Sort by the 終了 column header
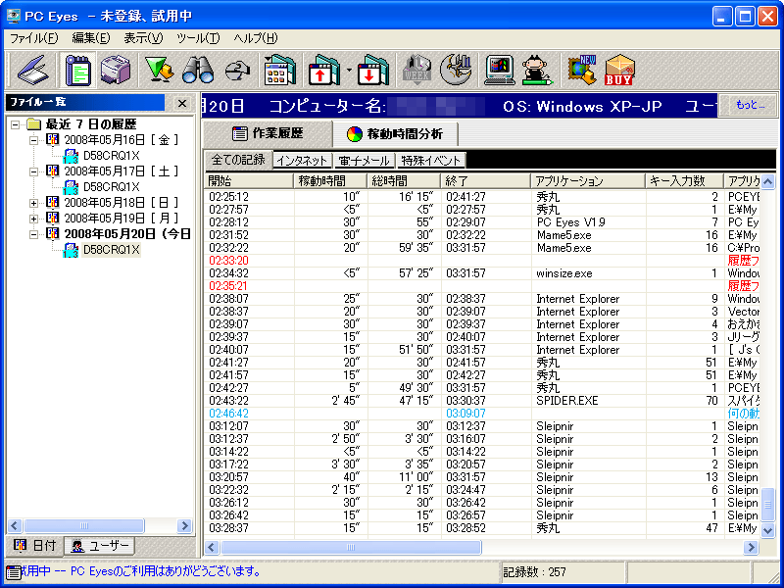Viewport: 784px width, 588px height. [x=485, y=180]
